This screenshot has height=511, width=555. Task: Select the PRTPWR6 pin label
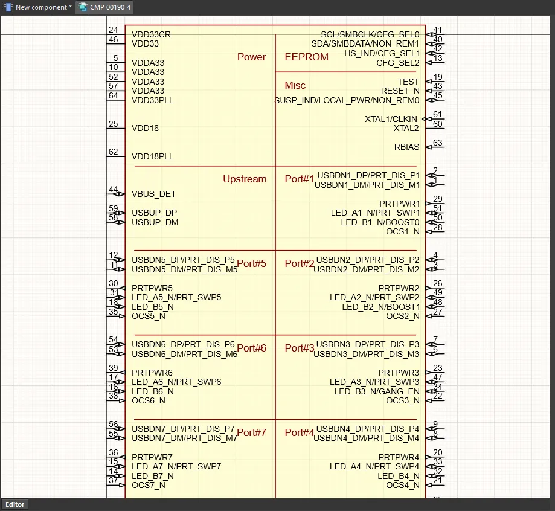tap(152, 373)
